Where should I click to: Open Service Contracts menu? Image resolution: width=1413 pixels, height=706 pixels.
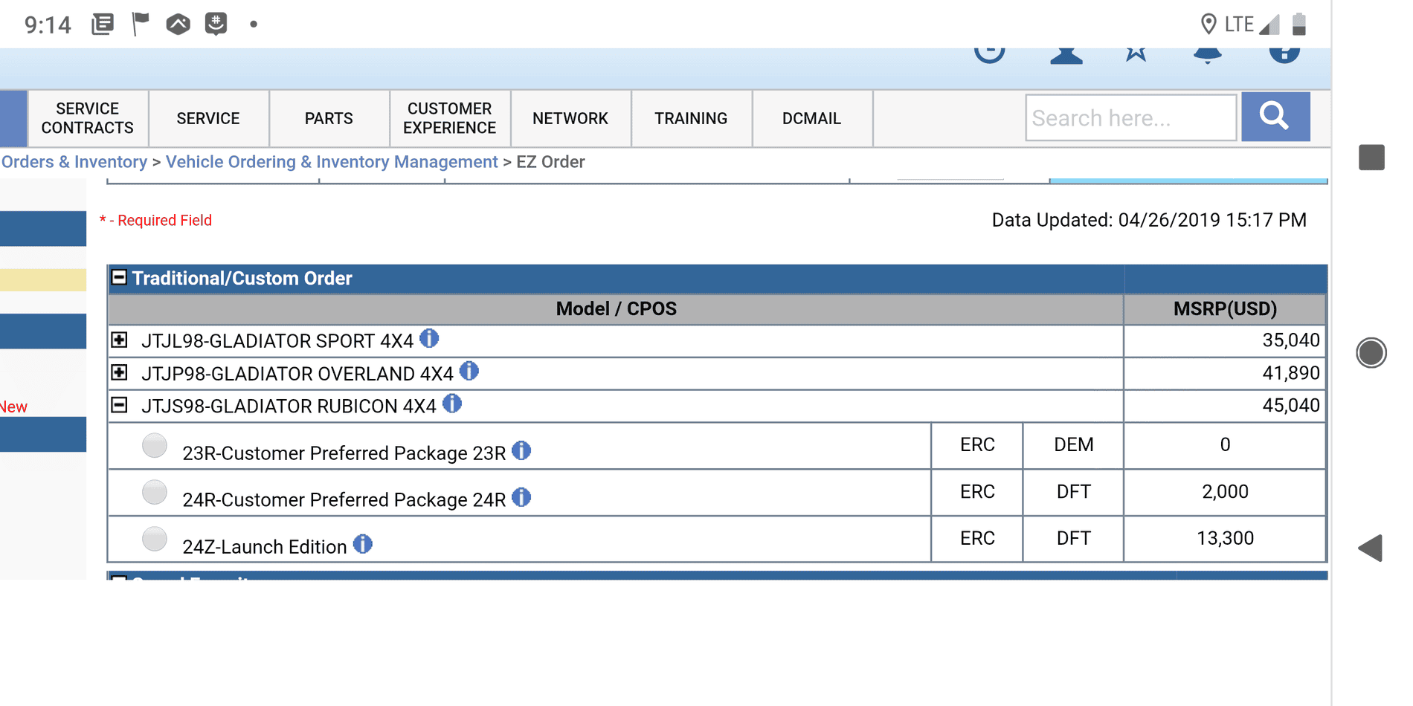coord(88,118)
